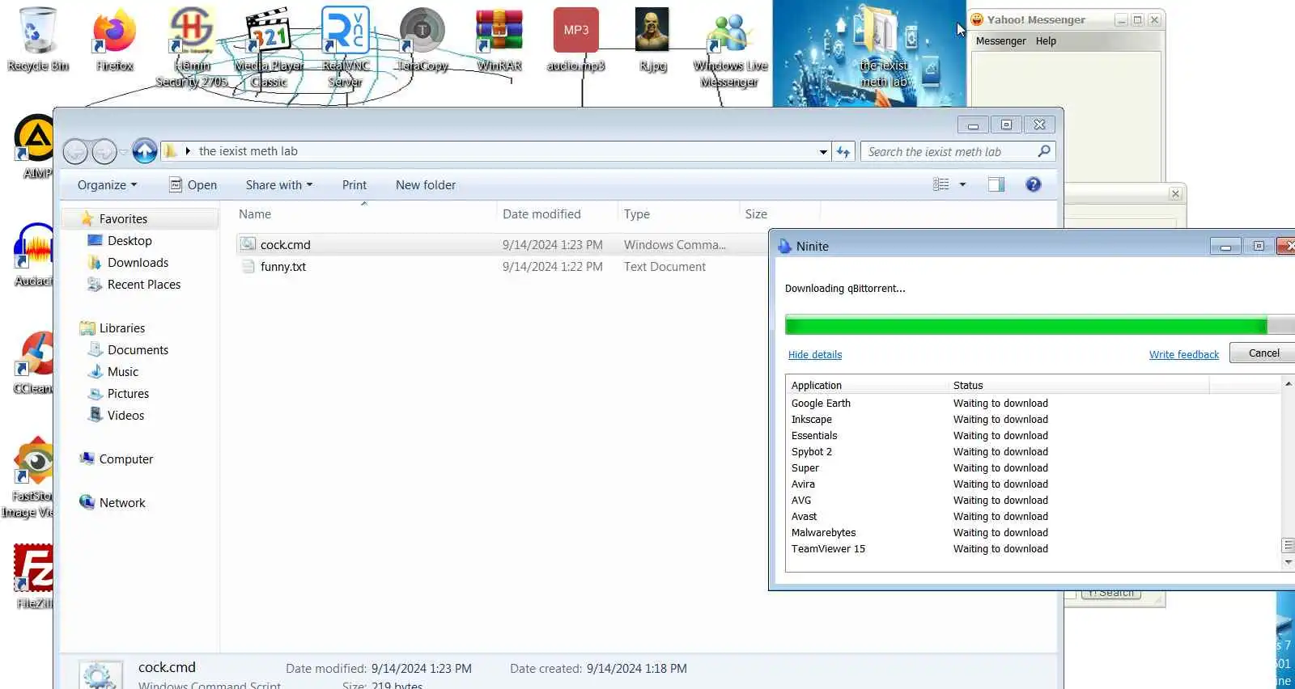This screenshot has height=689, width=1295.
Task: Select the R.jpg desktop image
Action: tap(652, 39)
